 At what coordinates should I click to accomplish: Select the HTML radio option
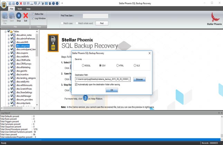click(118, 65)
